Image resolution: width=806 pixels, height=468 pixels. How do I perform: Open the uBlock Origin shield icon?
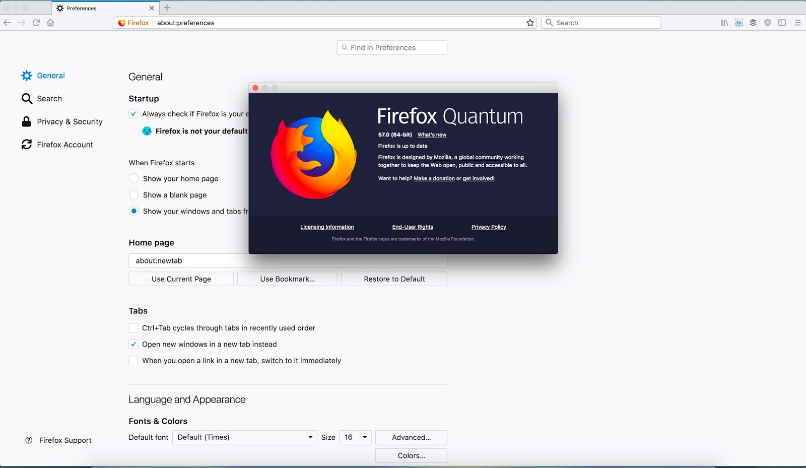click(768, 23)
